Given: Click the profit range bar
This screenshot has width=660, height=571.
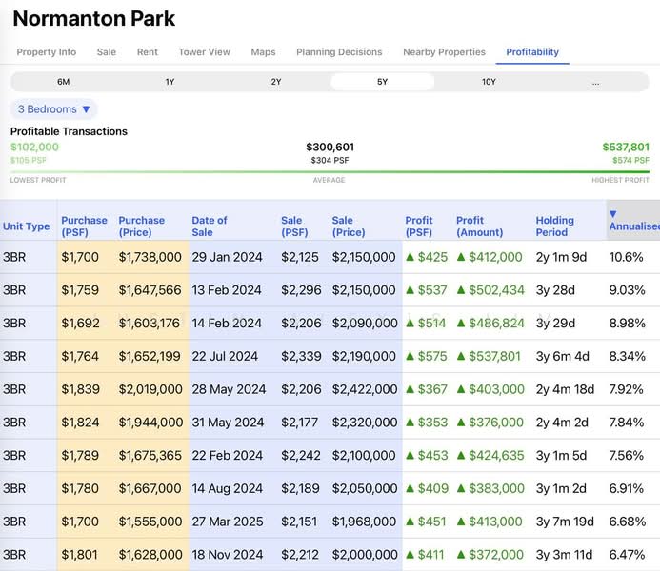Looking at the screenshot, I should point(330,172).
